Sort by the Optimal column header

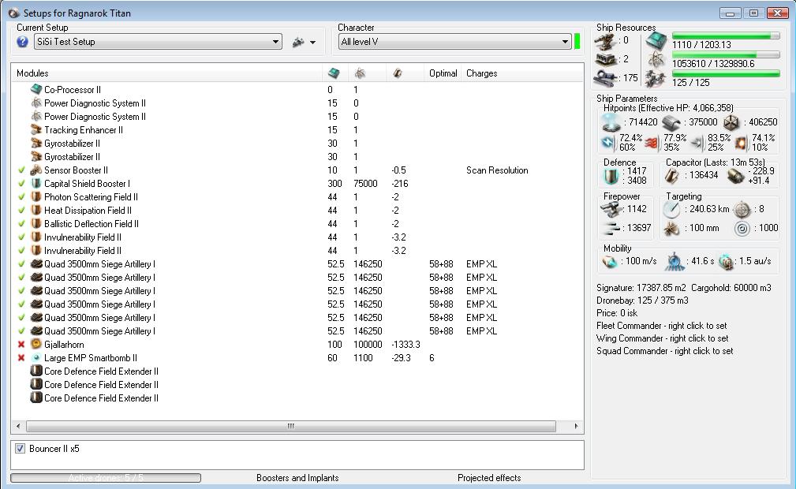tap(443, 73)
